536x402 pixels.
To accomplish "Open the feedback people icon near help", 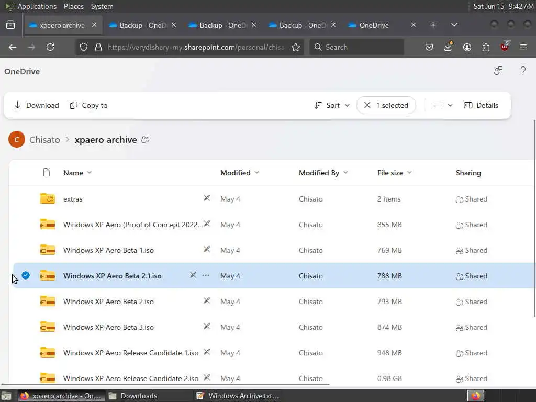I will (498, 71).
